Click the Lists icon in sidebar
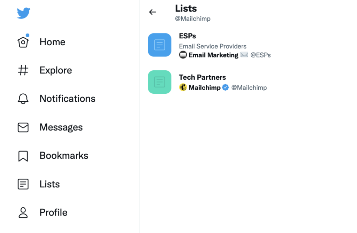The width and height of the screenshot is (357, 233). click(23, 184)
